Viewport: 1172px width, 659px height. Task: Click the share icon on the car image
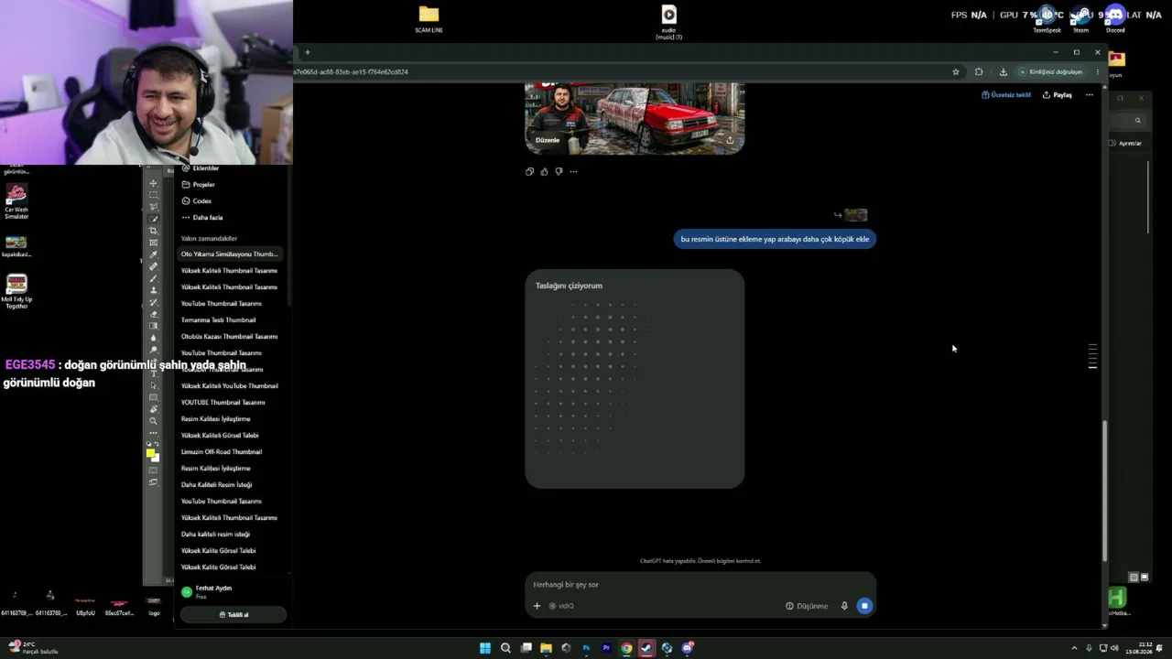click(730, 140)
